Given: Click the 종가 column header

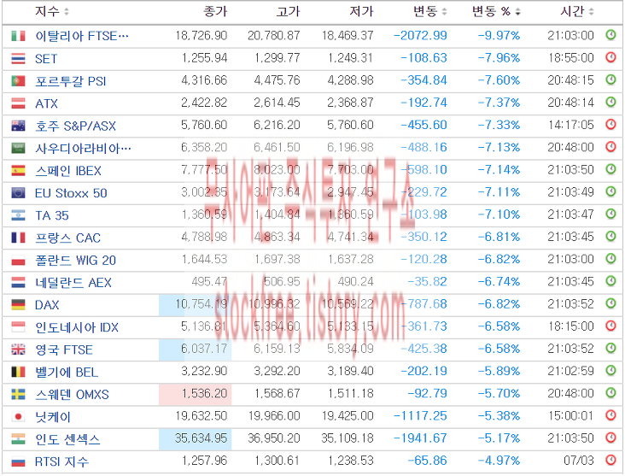Looking at the screenshot, I should [215, 12].
